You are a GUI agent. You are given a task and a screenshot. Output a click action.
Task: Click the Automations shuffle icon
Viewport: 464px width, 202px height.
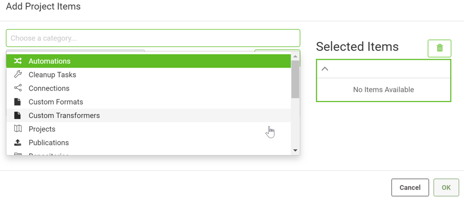18,61
